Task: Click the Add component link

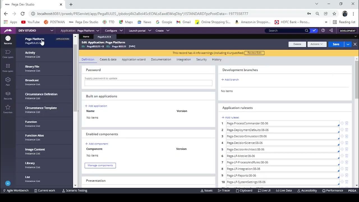Action: (97, 144)
